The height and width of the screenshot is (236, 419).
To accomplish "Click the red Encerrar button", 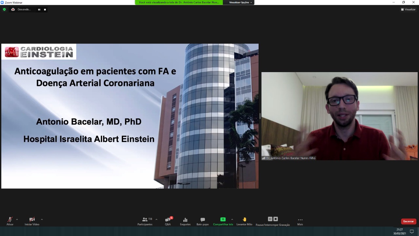I will tap(409, 221).
